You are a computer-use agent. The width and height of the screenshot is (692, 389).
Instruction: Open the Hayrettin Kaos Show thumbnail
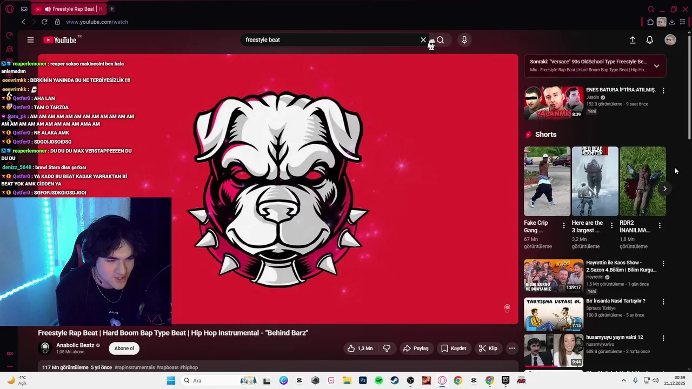click(554, 276)
